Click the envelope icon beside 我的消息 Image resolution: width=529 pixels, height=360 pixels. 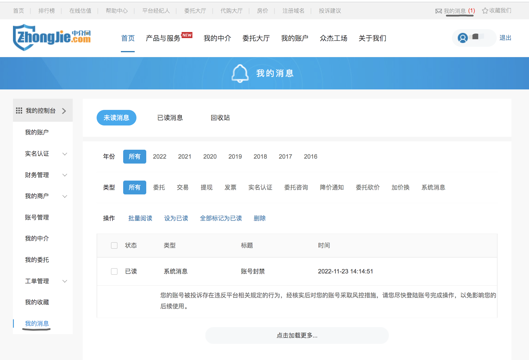[438, 11]
